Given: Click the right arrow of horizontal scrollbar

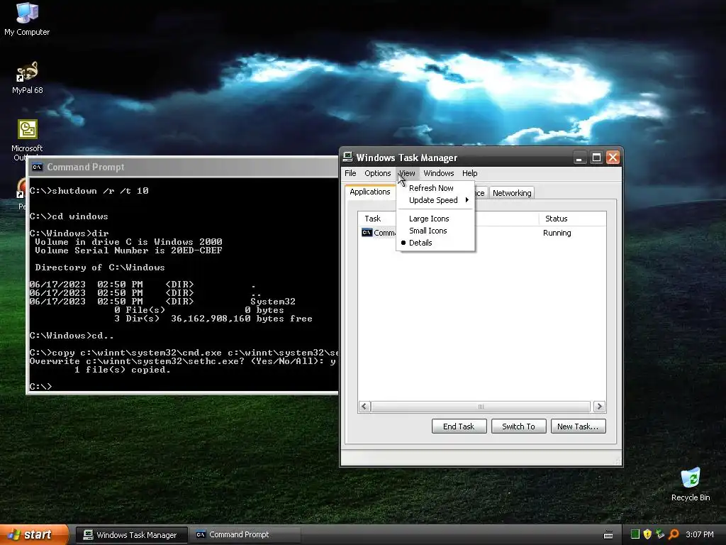Looking at the screenshot, I should pyautogui.click(x=600, y=407).
